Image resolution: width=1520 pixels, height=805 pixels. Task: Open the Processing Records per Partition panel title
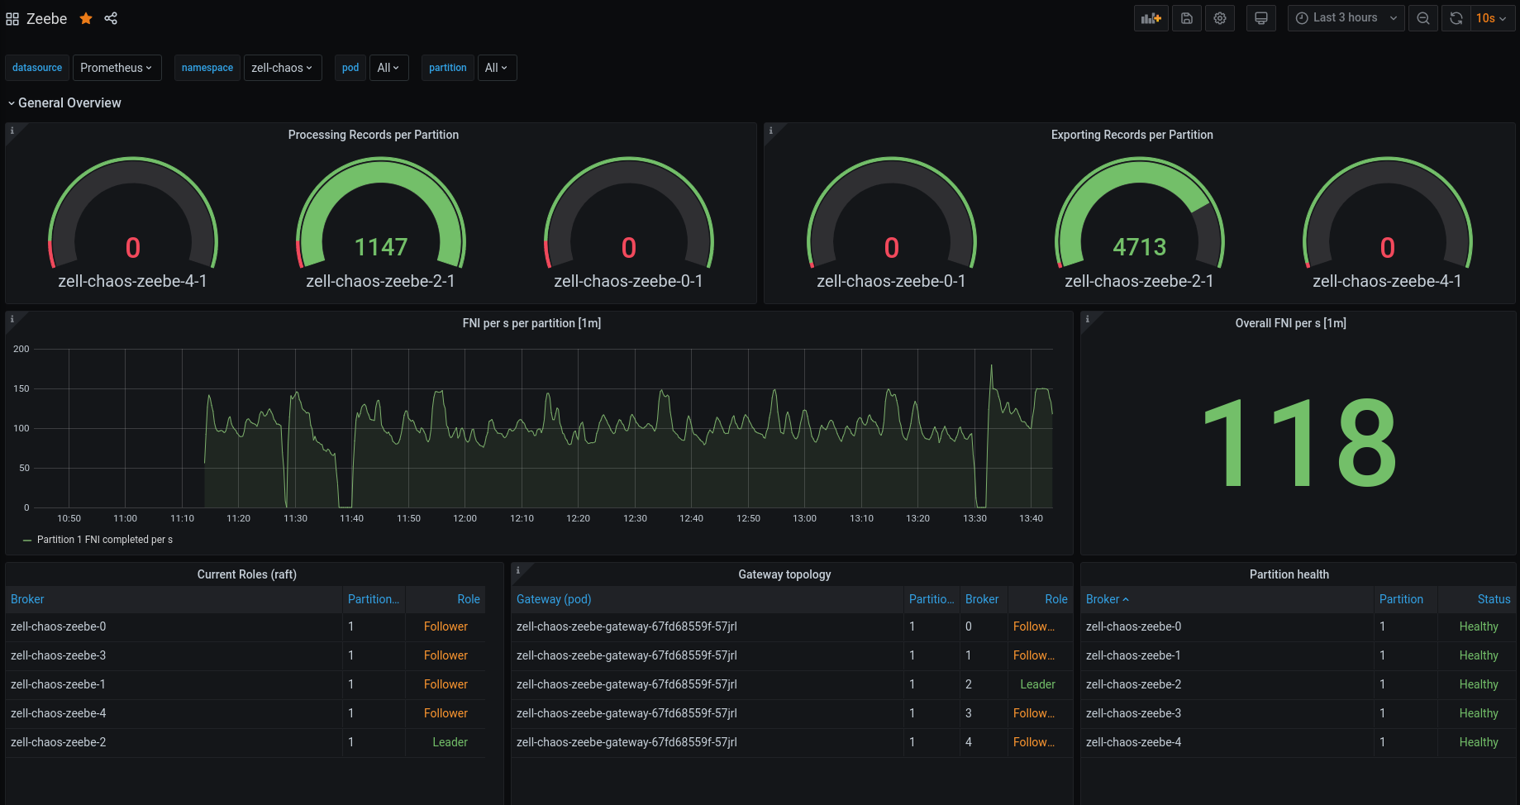coord(374,135)
